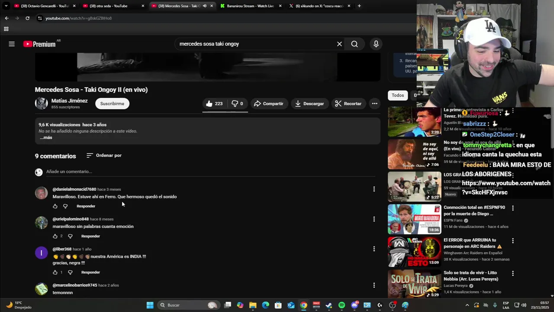Go back to previous page
554x312 pixels.
[x=6, y=18]
